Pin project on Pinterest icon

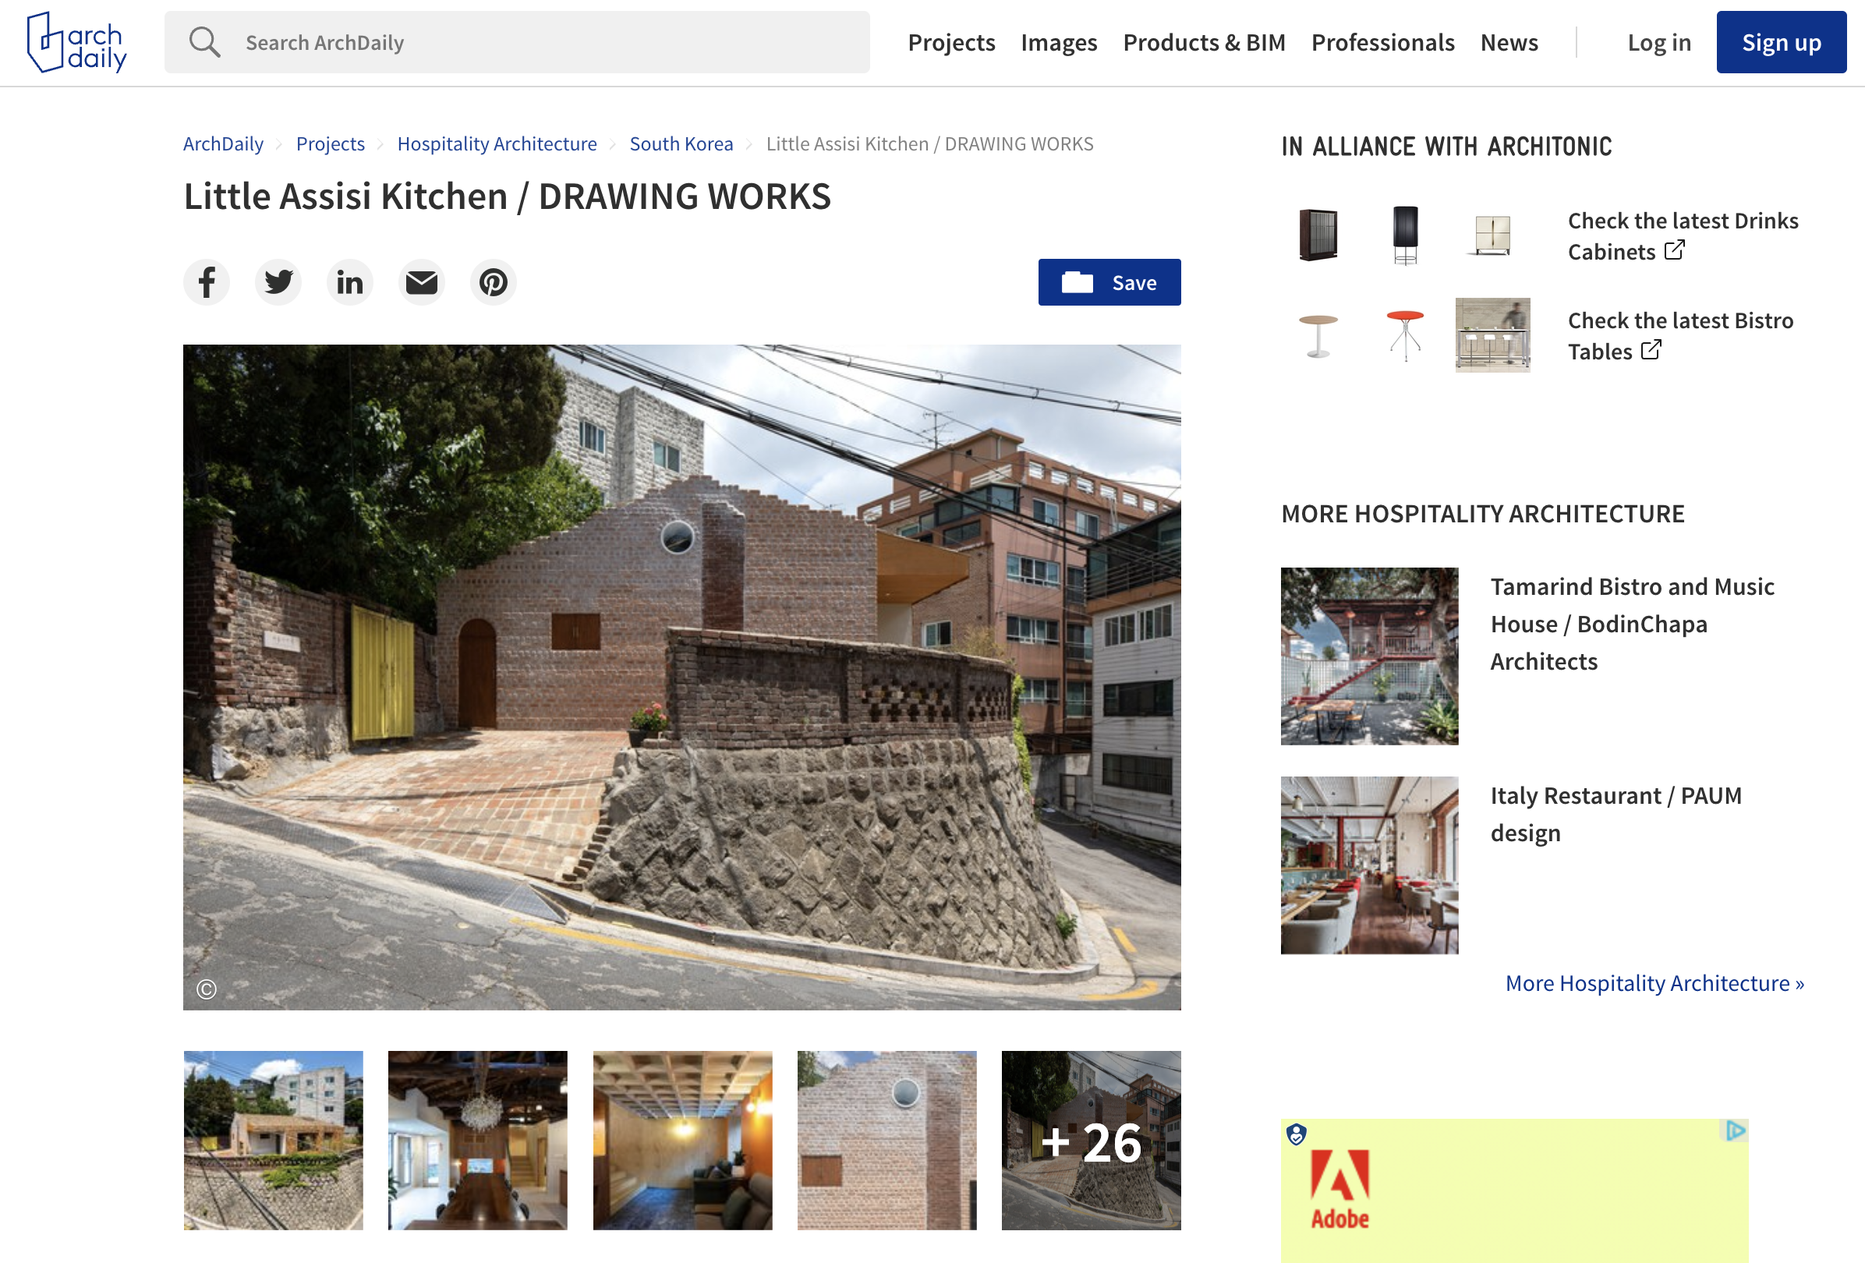click(493, 282)
